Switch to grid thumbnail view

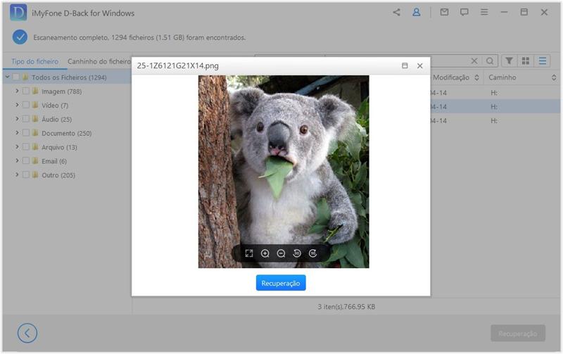[x=525, y=61]
